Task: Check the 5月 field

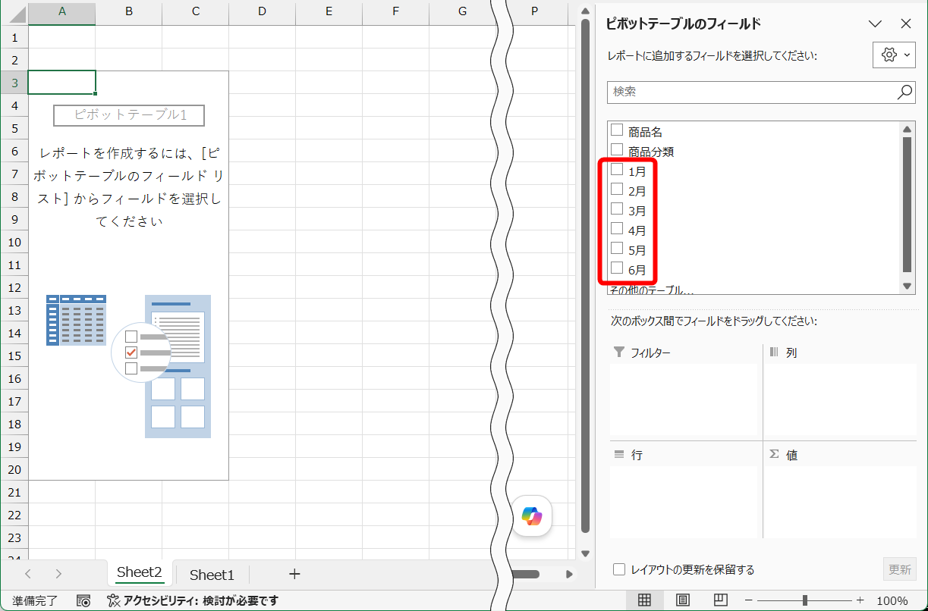Action: click(617, 249)
